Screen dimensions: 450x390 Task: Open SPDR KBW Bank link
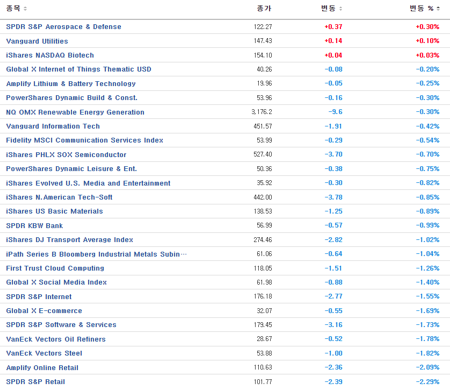(34, 225)
